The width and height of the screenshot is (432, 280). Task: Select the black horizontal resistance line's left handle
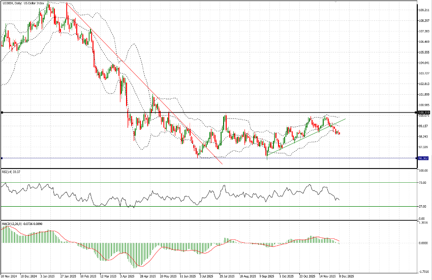(2, 113)
